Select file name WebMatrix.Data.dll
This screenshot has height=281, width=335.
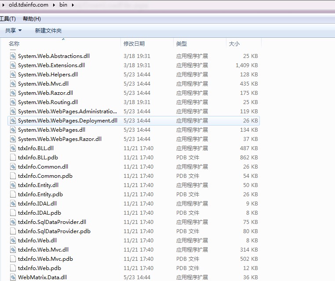(x=42, y=277)
